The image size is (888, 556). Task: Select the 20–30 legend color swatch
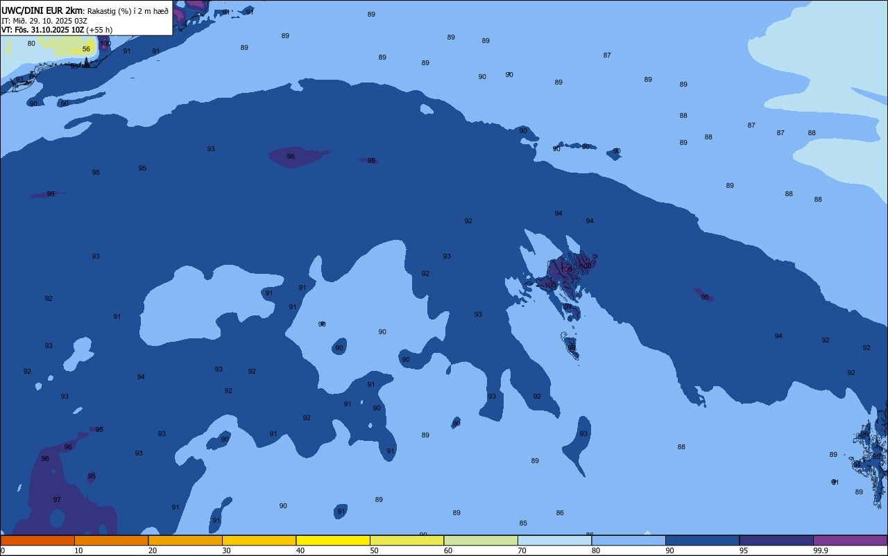point(185,540)
